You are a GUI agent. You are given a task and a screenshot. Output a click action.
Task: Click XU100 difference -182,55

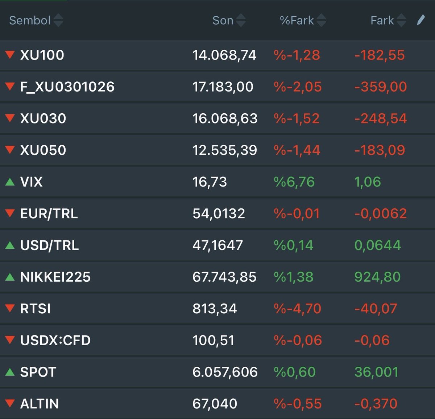point(380,55)
